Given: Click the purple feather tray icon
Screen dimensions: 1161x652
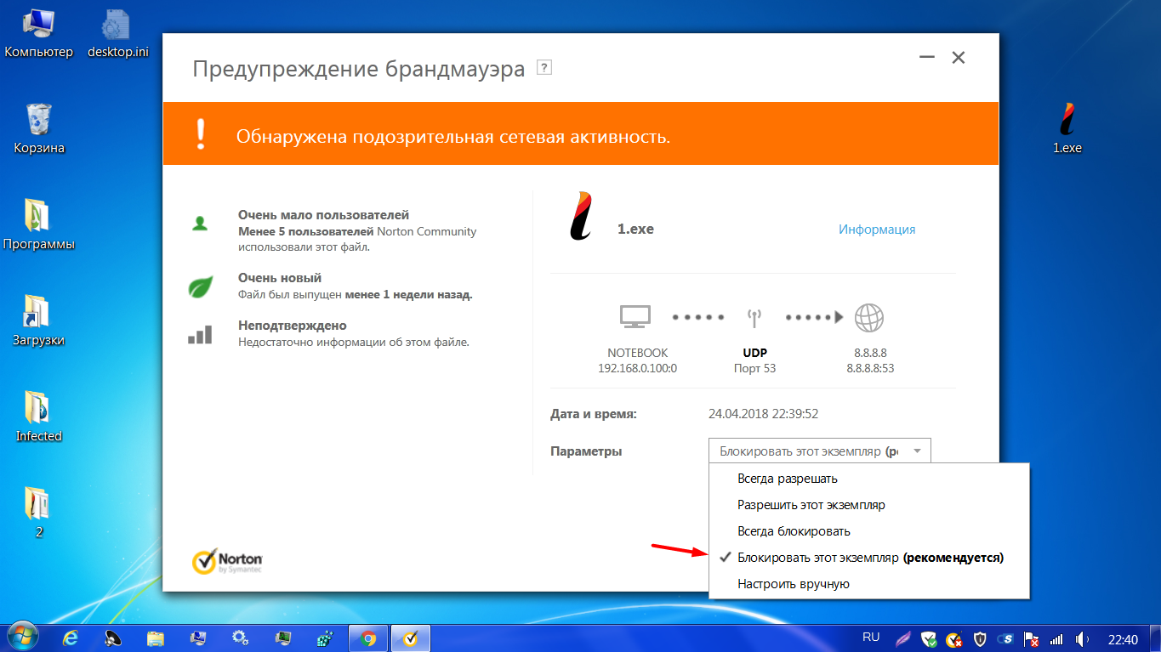Looking at the screenshot, I should click(904, 638).
